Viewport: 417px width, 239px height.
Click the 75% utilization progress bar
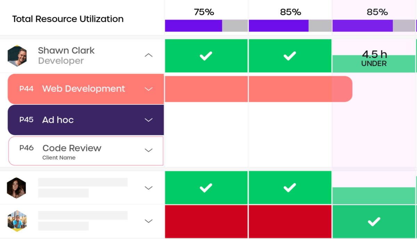(x=206, y=26)
